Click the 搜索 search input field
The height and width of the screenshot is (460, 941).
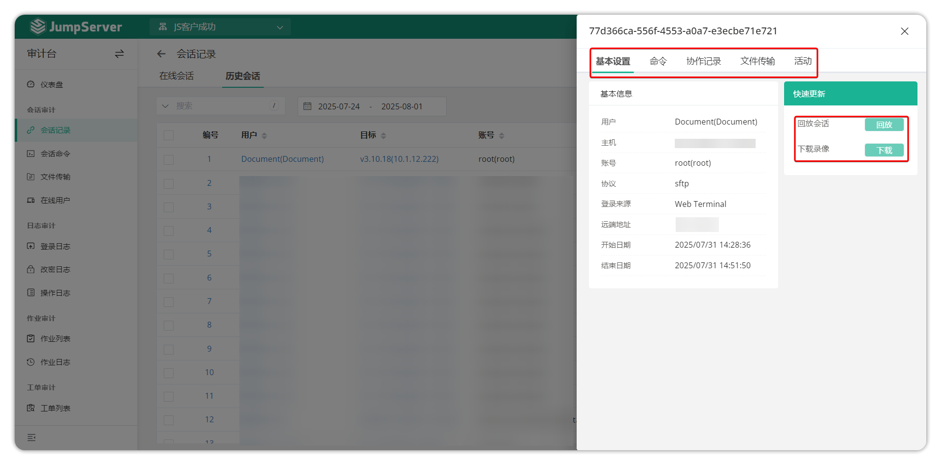pyautogui.click(x=221, y=106)
